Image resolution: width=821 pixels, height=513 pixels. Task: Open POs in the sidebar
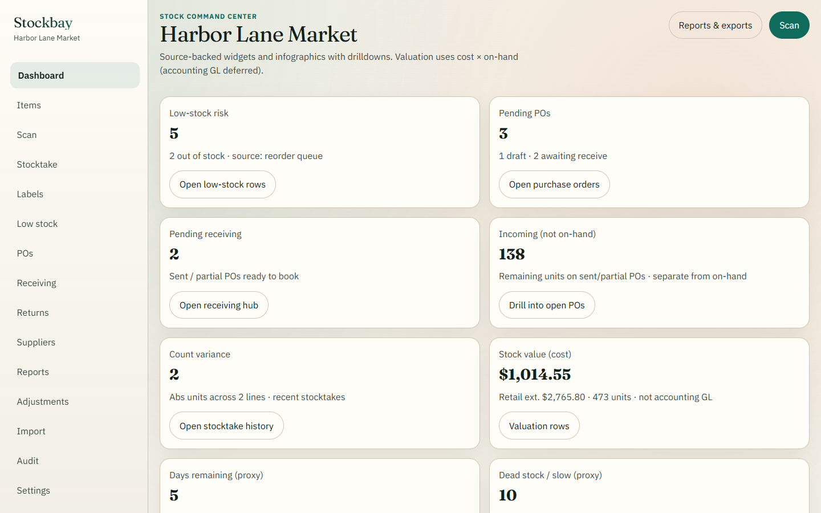coord(75,253)
